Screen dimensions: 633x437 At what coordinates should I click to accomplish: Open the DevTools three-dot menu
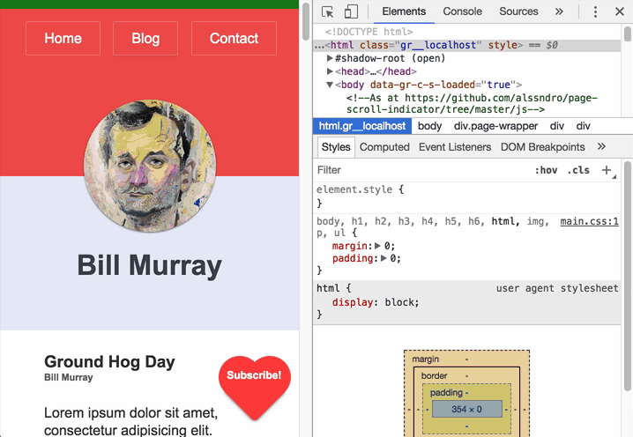tap(595, 11)
